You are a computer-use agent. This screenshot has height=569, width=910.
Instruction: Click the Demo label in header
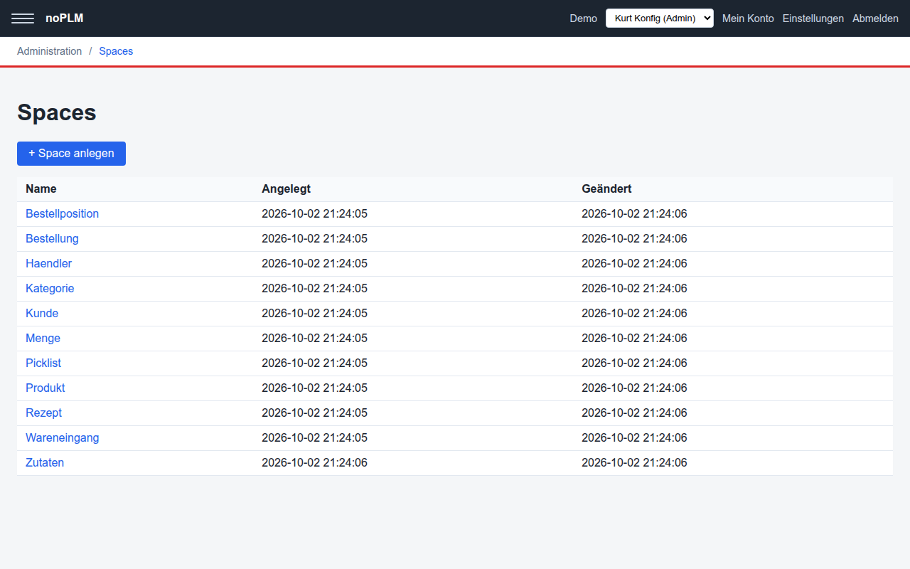click(584, 18)
